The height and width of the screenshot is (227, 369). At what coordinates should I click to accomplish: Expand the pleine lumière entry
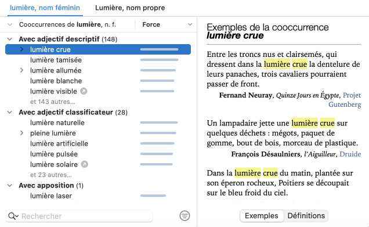[x=21, y=133]
